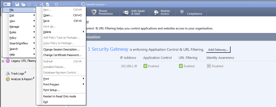Click the Compliance badge icon

182,12
